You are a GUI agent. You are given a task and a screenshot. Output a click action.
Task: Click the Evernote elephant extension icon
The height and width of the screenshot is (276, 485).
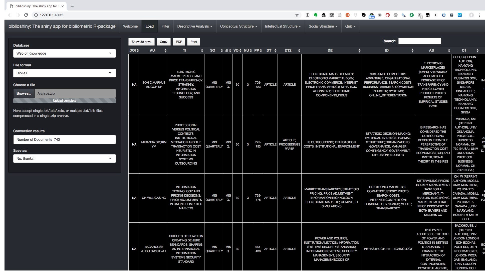pos(316,15)
